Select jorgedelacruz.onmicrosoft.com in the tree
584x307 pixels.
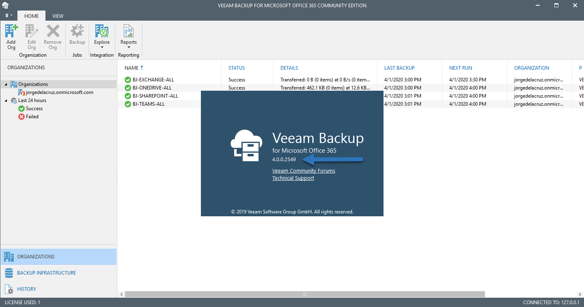59,92
